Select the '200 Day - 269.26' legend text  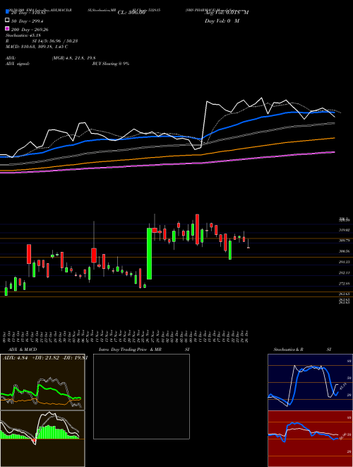[x=30, y=30]
